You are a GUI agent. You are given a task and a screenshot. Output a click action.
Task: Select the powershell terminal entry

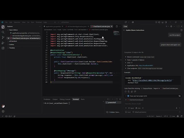[x=113, y=102]
